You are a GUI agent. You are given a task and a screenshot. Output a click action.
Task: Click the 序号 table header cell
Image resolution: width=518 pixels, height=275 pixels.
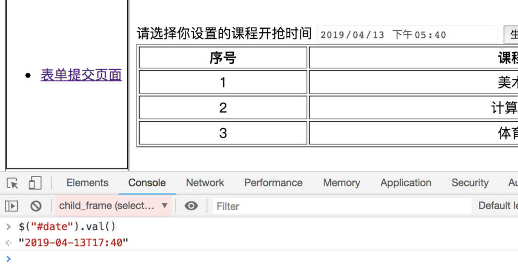(x=223, y=58)
